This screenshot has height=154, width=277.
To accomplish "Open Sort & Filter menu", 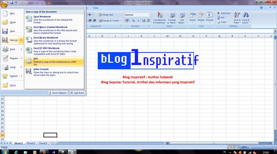I will point(237,18).
